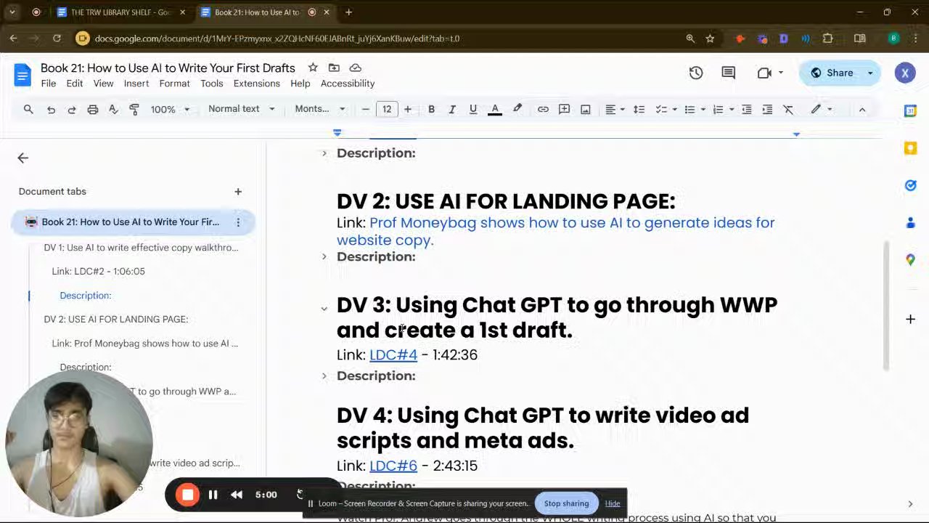Click the font size field
Image resolution: width=929 pixels, height=523 pixels.
(387, 109)
